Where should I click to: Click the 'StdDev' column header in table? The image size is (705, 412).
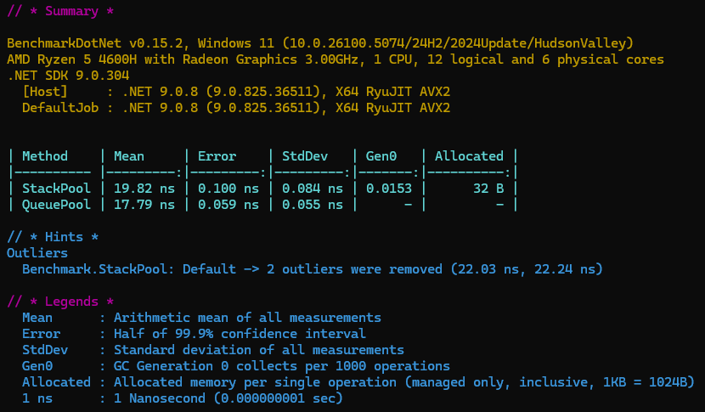coord(305,156)
